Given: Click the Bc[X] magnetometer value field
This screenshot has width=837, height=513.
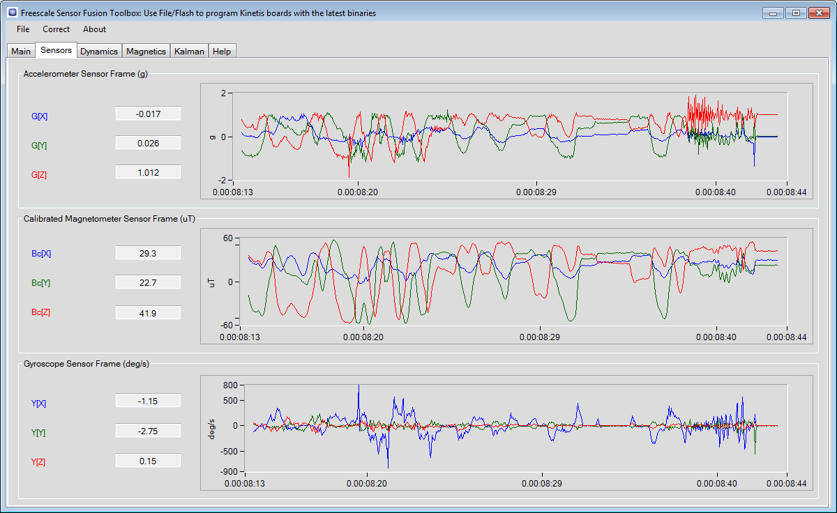Looking at the screenshot, I should (148, 254).
